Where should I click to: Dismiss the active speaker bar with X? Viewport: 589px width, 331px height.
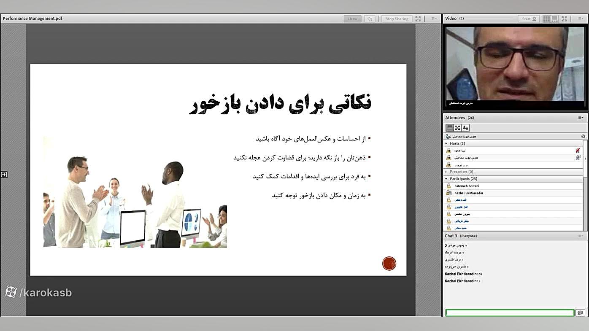[584, 137]
